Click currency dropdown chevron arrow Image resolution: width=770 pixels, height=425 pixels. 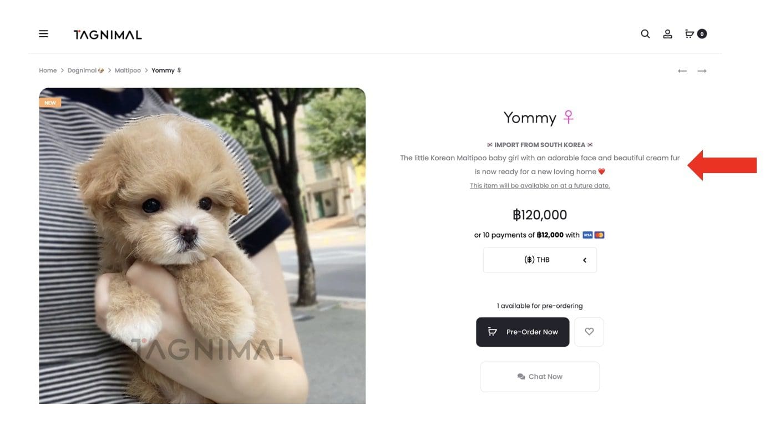585,260
